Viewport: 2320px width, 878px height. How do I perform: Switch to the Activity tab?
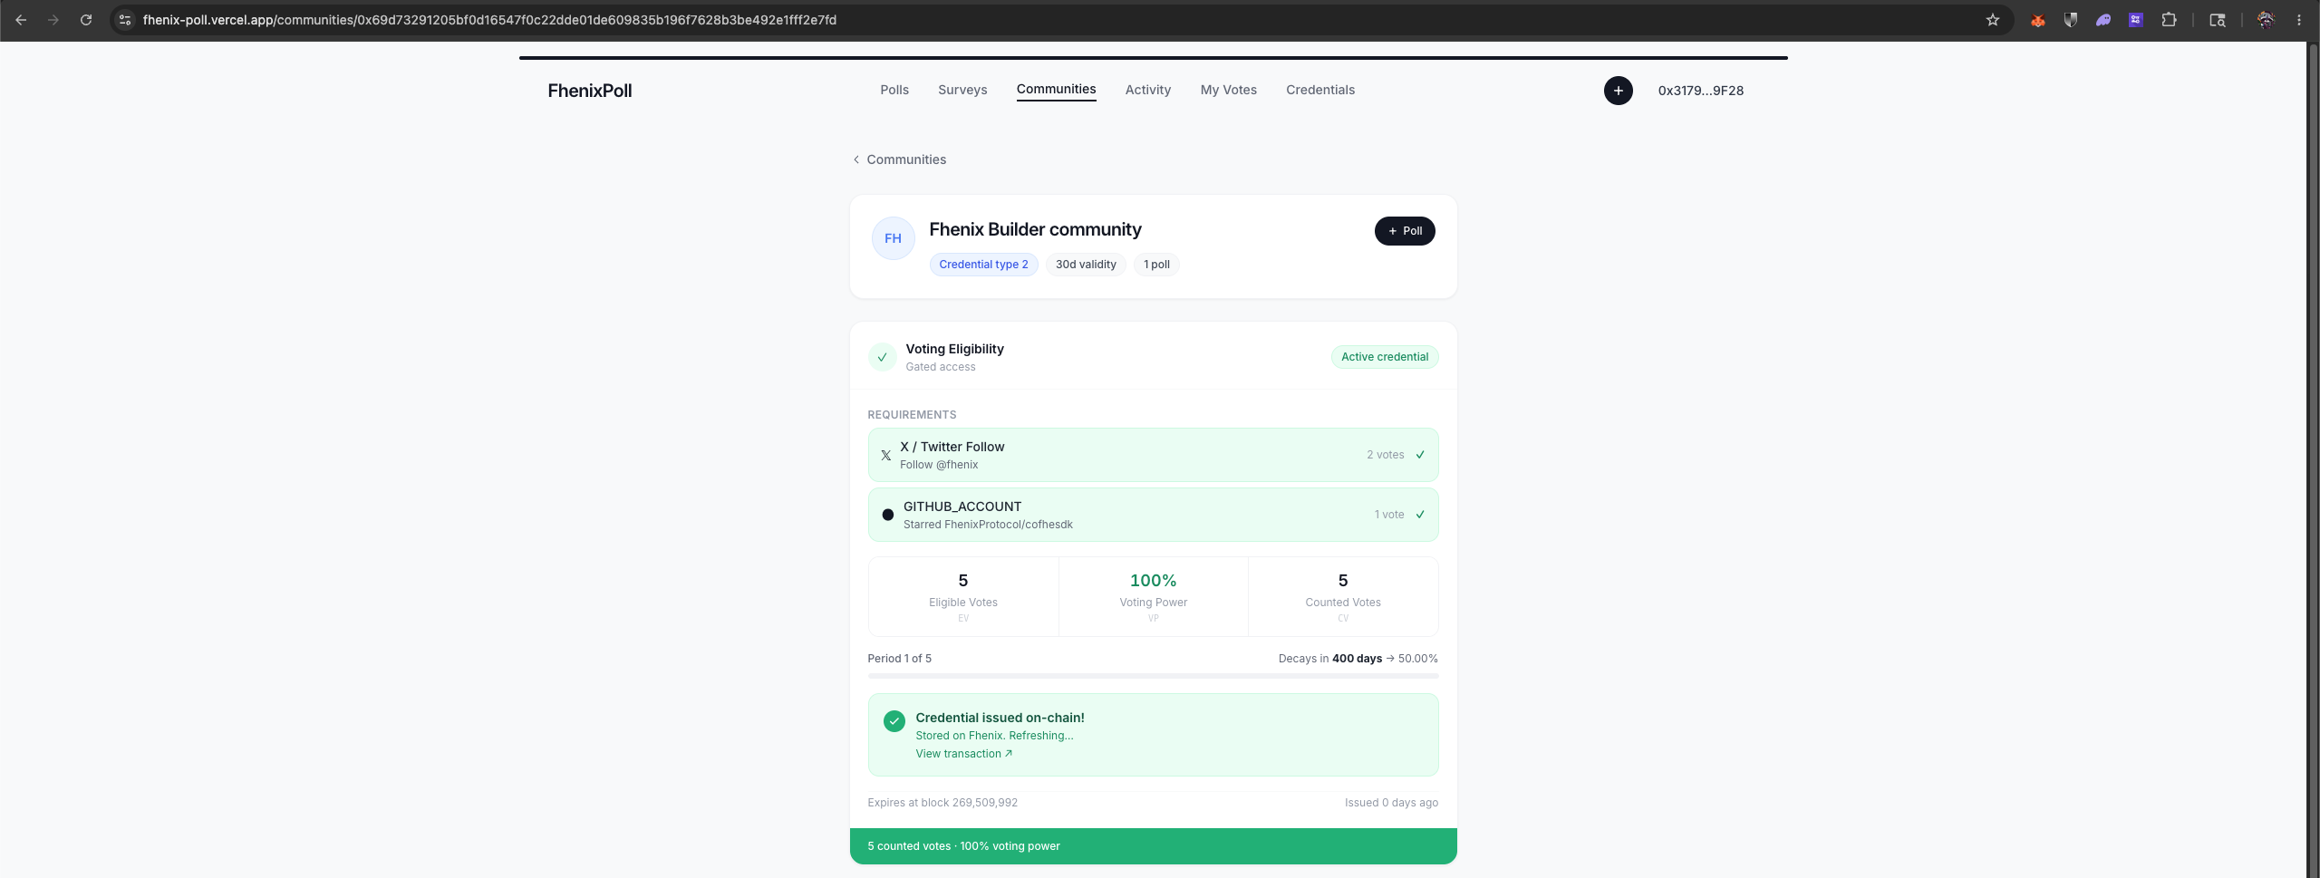[x=1148, y=90]
